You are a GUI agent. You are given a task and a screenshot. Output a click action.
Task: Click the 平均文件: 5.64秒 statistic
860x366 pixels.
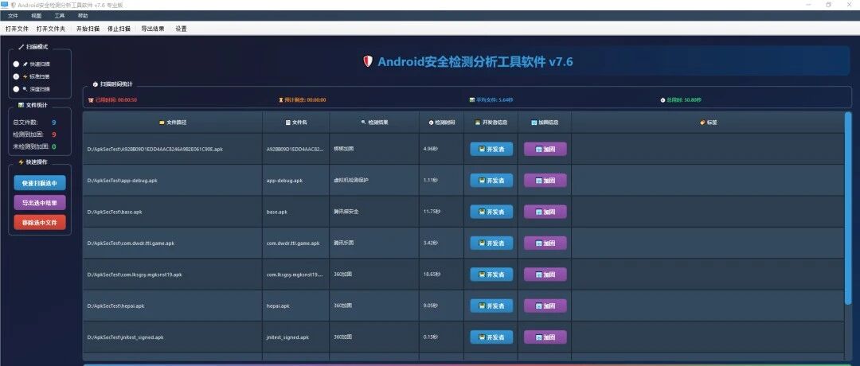491,100
